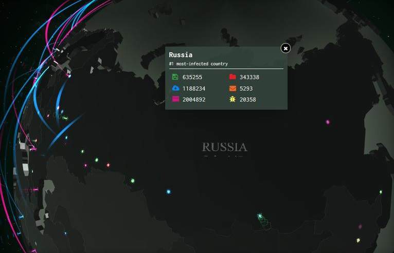Click the blue dot southwest of RUSSIA label
The width and height of the screenshot is (394, 253).
(168, 191)
